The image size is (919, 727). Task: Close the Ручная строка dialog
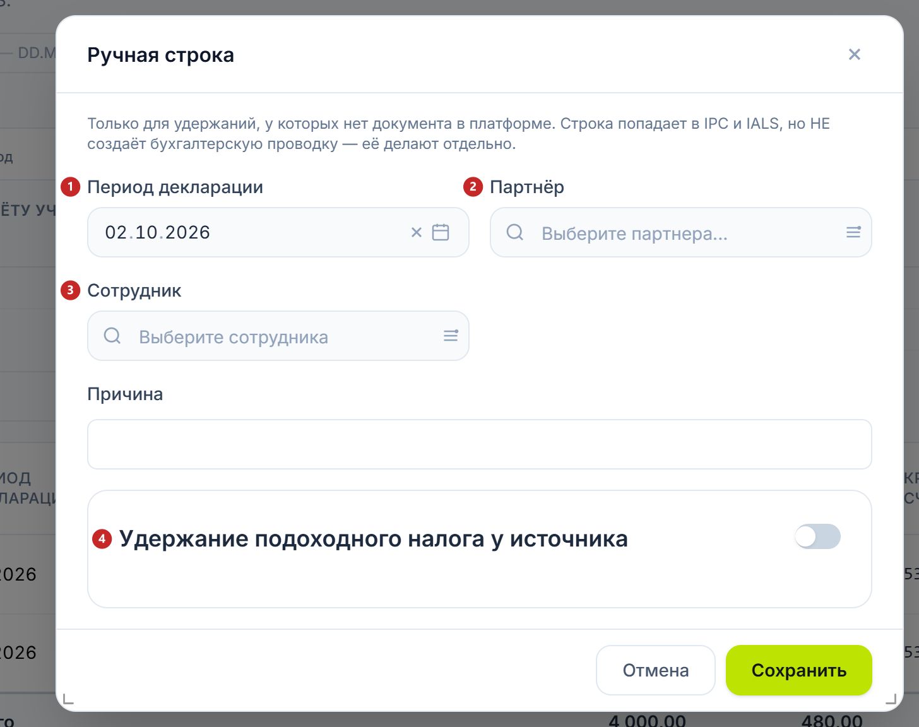click(855, 54)
